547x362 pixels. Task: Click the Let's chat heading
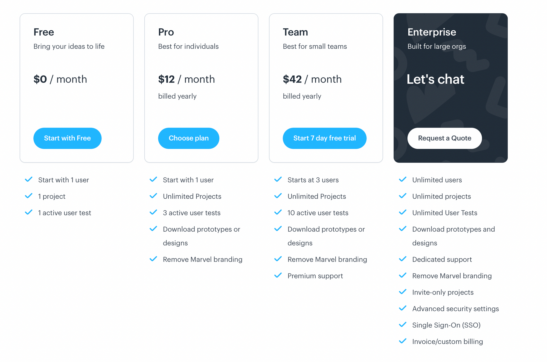(x=435, y=79)
